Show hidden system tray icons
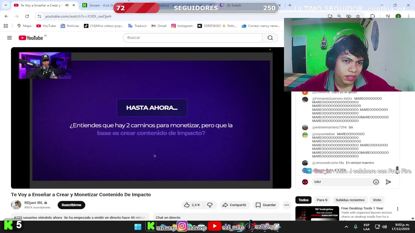415x233 pixels. tap(346, 227)
